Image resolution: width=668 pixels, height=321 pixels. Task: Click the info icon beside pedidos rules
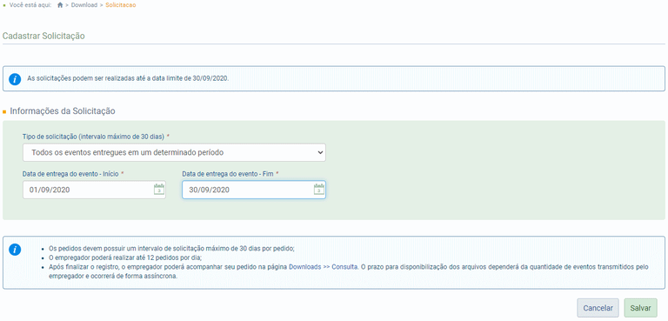[x=15, y=250]
